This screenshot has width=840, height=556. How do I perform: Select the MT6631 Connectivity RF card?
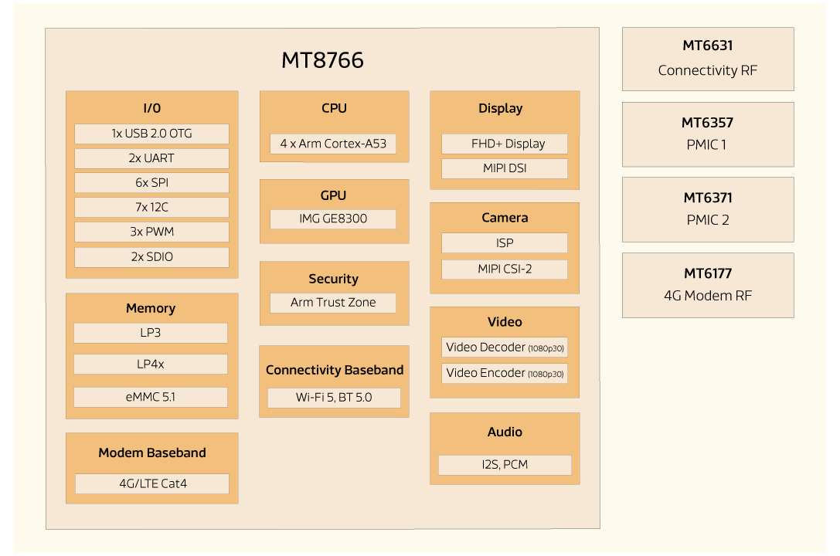pyautogui.click(x=708, y=59)
